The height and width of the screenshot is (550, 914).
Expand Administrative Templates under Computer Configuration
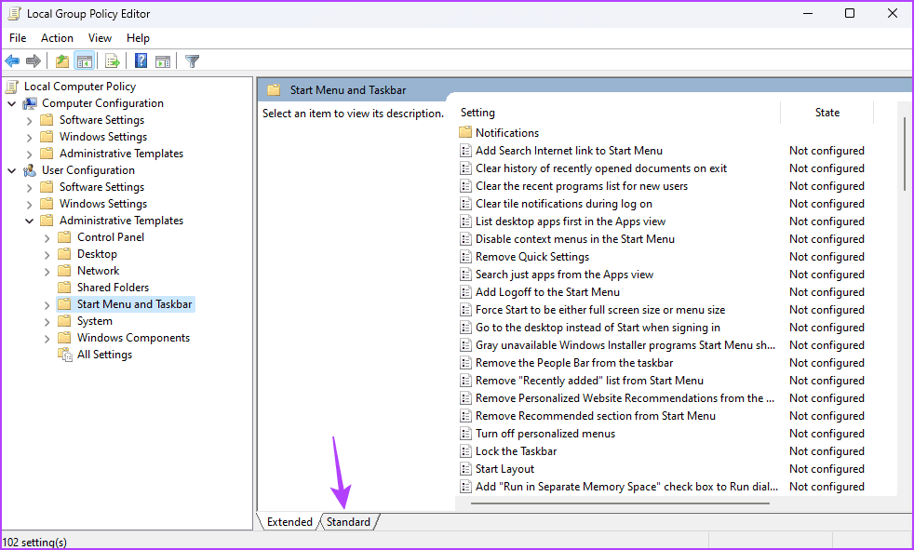(29, 154)
